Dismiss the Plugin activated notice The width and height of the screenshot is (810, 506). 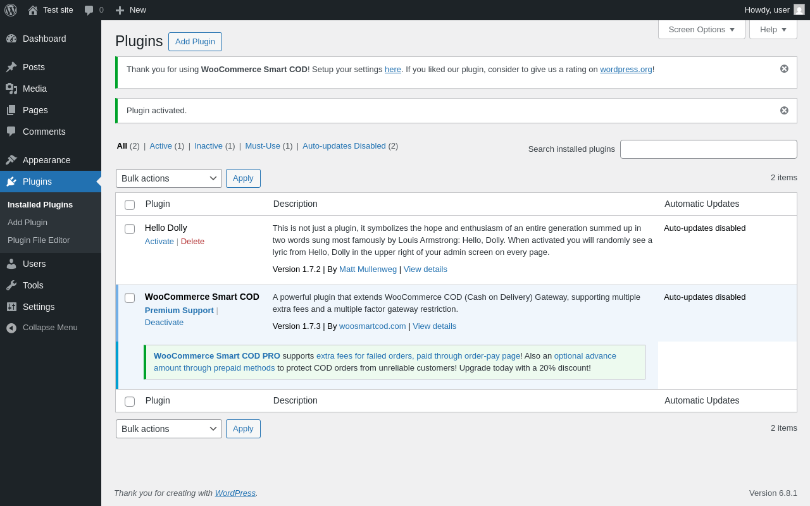(784, 111)
